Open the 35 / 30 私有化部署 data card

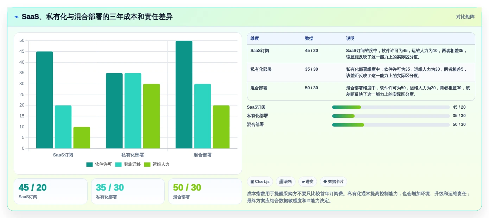(x=128, y=191)
